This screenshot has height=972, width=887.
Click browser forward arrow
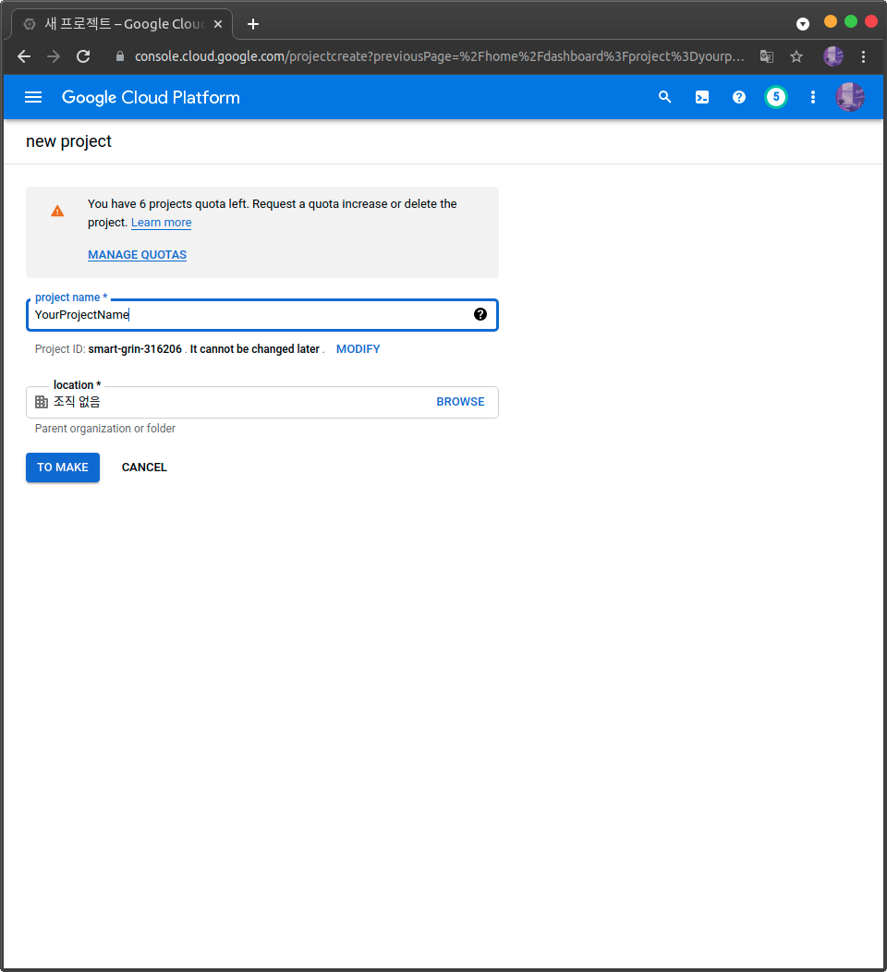coord(54,56)
